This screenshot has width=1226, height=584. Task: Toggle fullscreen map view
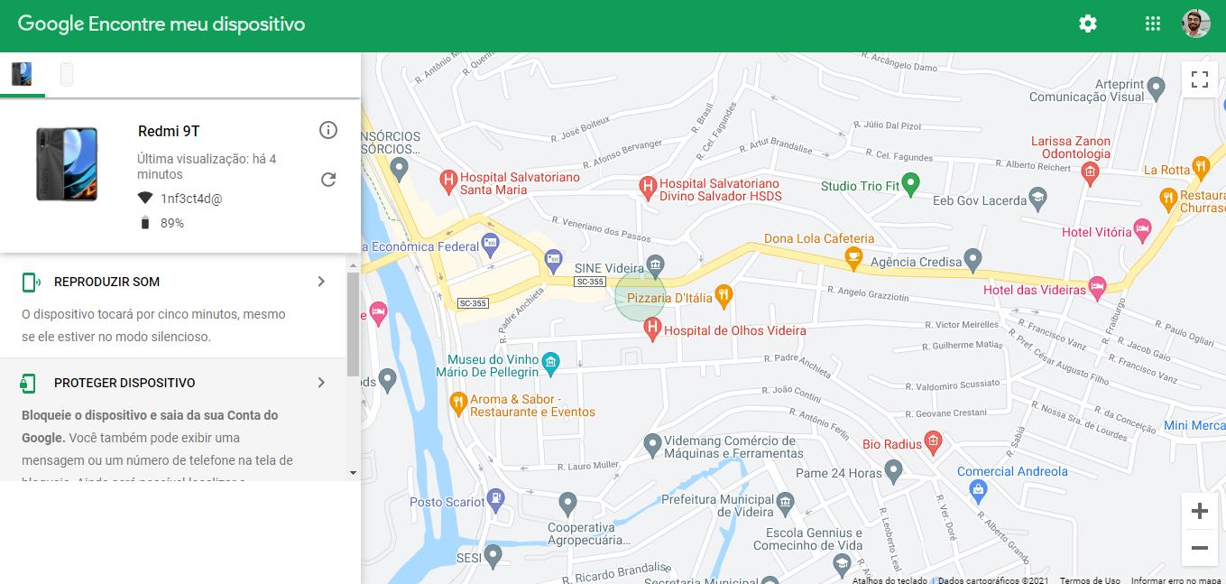point(1200,79)
